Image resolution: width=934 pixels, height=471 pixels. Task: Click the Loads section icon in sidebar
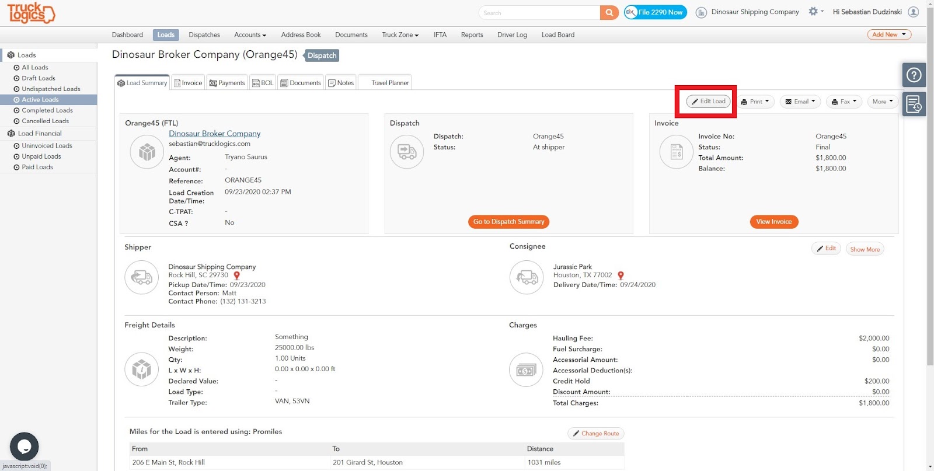tap(11, 55)
